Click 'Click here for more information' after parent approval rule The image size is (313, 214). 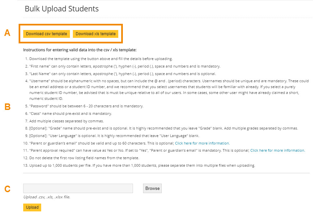tap(277, 150)
